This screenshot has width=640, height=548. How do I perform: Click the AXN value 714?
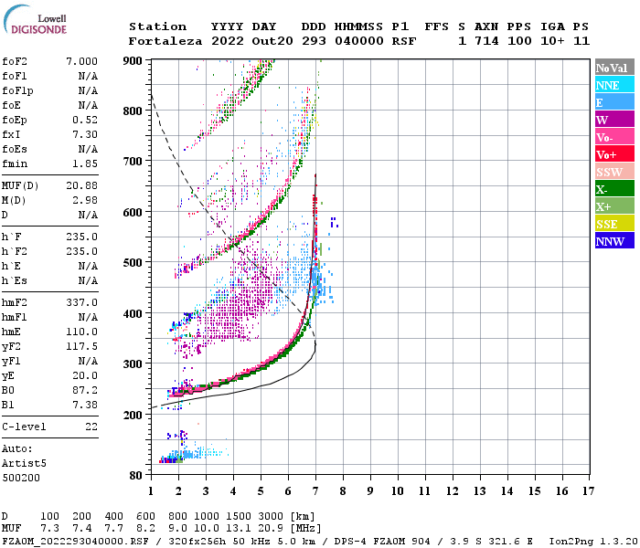pos(486,41)
